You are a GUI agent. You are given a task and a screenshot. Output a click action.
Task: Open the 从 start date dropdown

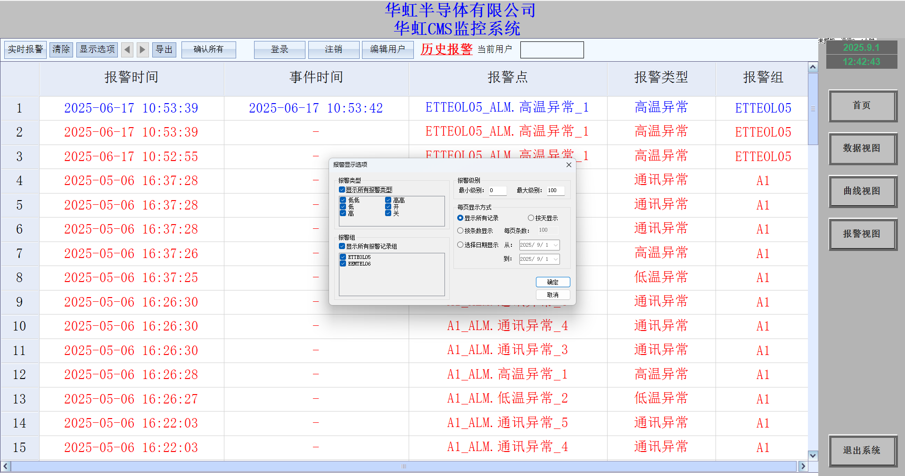click(x=555, y=245)
